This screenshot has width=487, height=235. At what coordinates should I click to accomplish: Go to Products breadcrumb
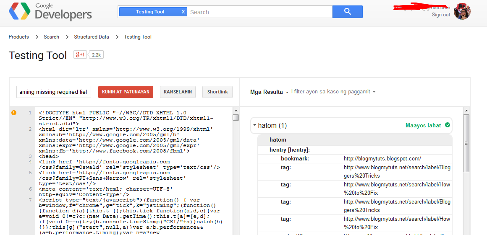click(x=18, y=37)
